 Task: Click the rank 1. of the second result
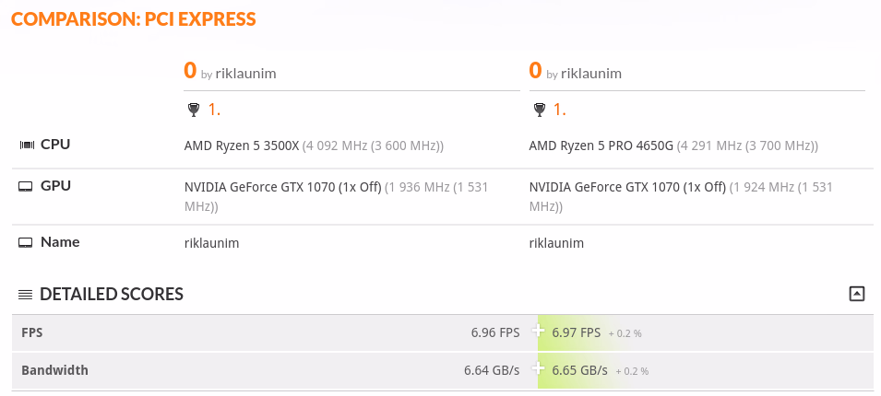coord(559,110)
